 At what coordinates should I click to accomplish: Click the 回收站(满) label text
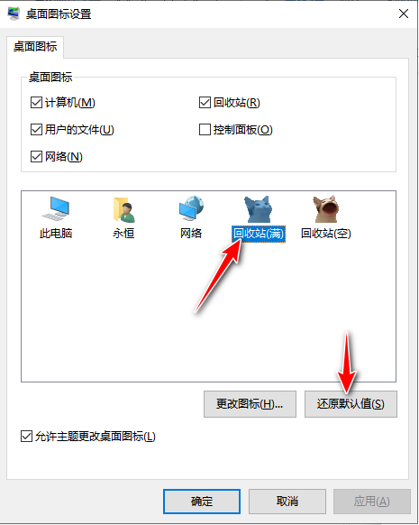pos(259,234)
